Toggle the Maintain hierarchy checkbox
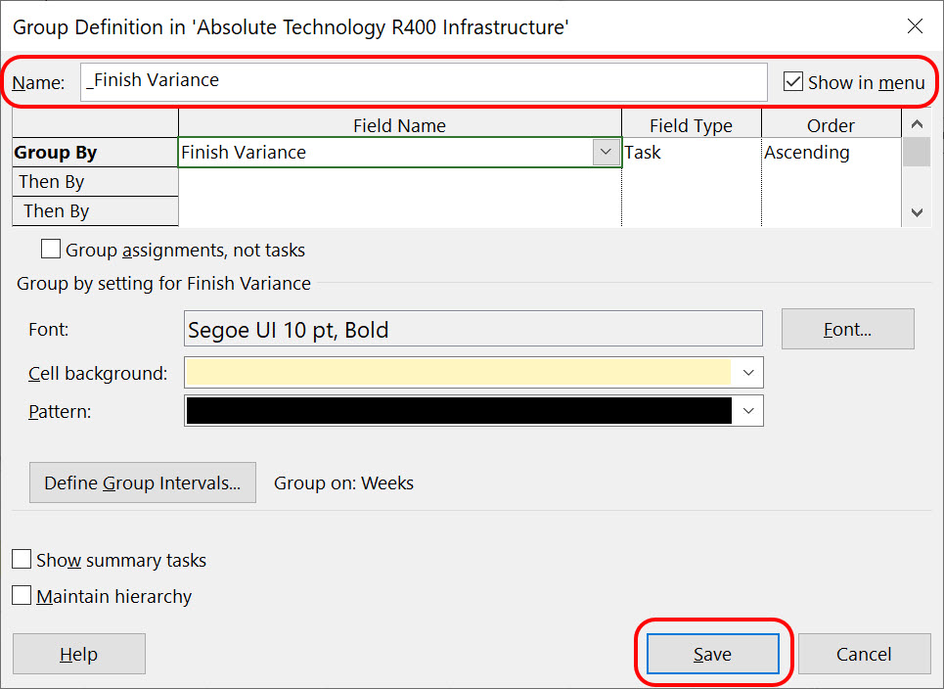This screenshot has width=944, height=689. point(22,595)
